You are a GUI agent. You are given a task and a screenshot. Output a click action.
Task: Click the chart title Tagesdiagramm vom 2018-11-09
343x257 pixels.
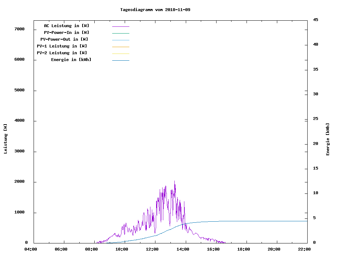(x=155, y=10)
